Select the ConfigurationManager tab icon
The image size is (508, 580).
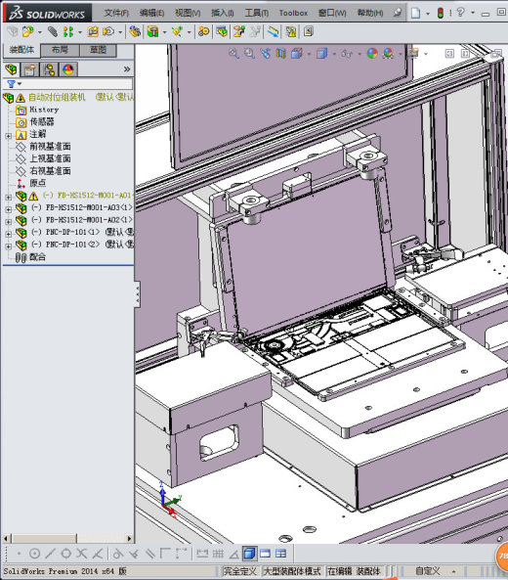(x=49, y=69)
